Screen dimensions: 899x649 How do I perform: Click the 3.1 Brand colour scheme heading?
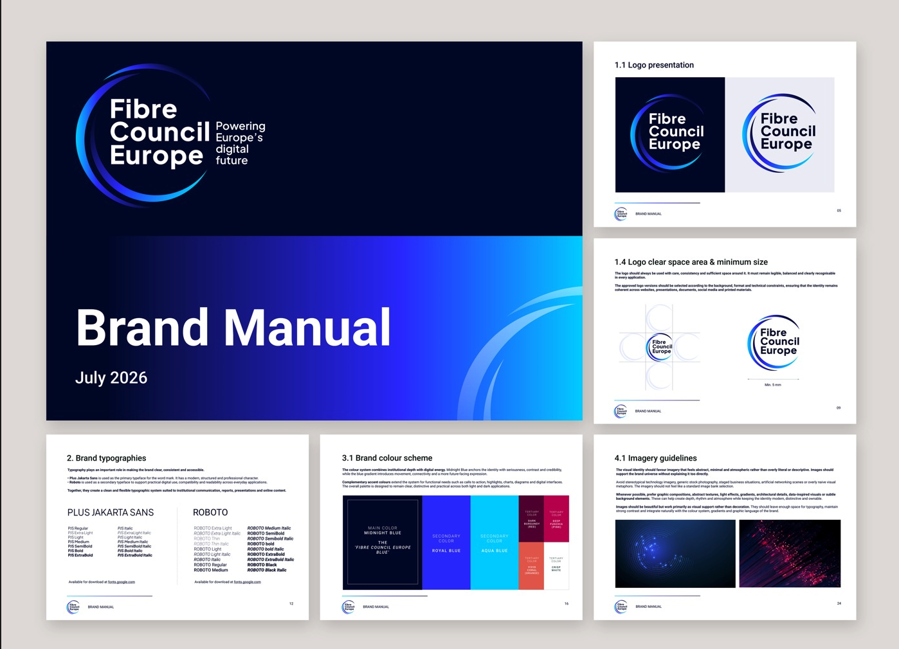(x=387, y=458)
